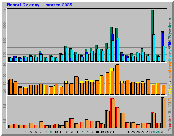
Task: Click the 1000 y-axis label
Action: click(x=5, y=26)
